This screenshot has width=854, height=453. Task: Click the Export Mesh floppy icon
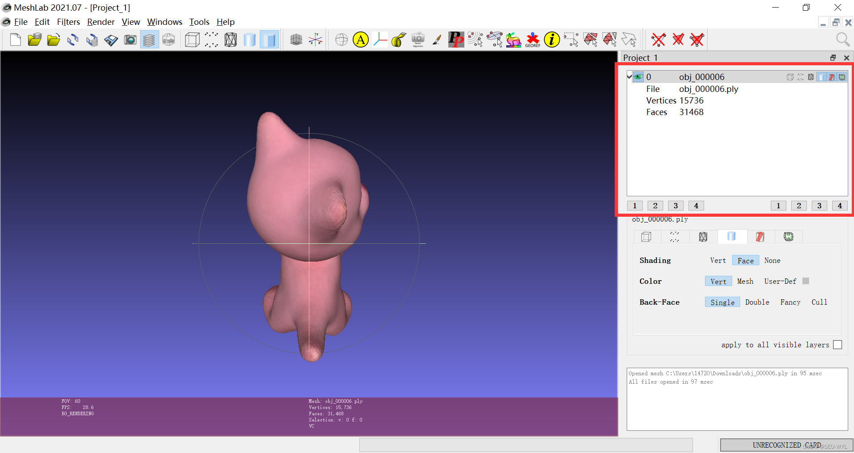(111, 40)
